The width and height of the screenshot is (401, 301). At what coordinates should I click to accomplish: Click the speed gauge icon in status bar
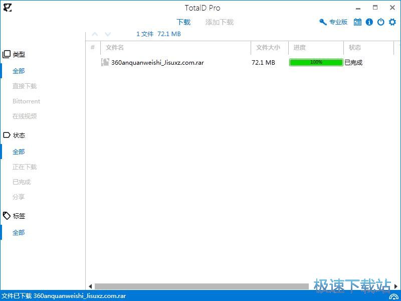(x=394, y=296)
